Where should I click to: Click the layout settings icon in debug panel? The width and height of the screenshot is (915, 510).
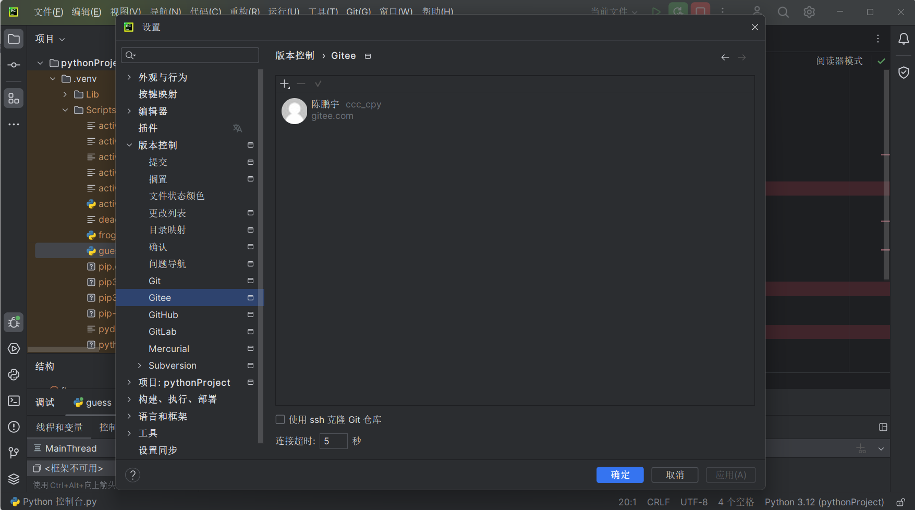point(883,427)
